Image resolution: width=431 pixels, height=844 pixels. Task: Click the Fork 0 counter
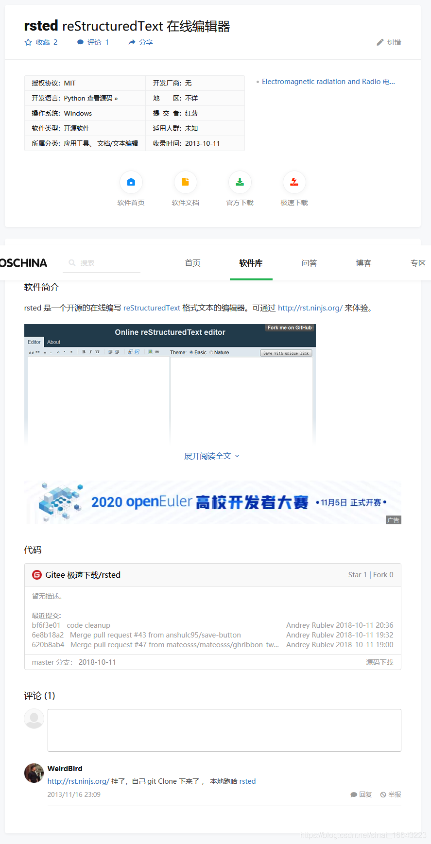click(x=383, y=575)
